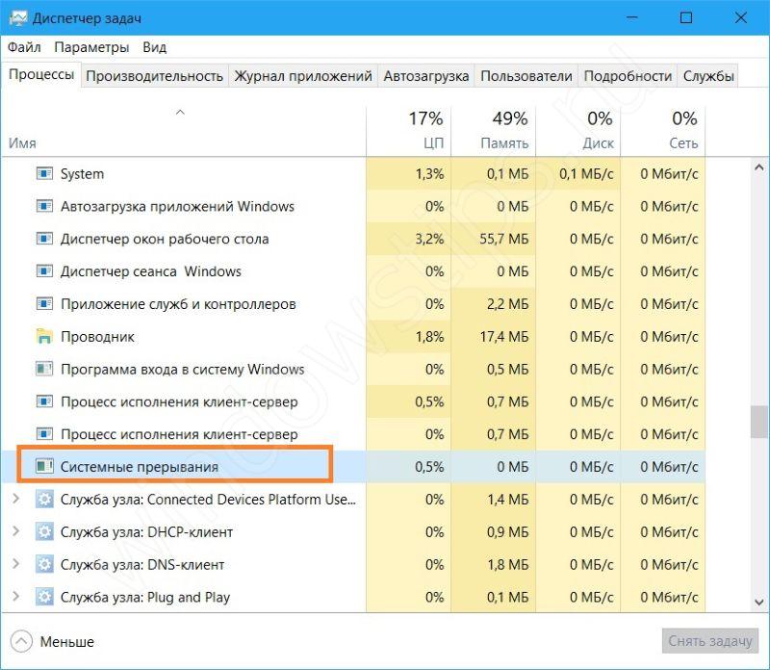The width and height of the screenshot is (770, 670).
Task: Select Программа входа в систему Windows name
Action: [182, 370]
